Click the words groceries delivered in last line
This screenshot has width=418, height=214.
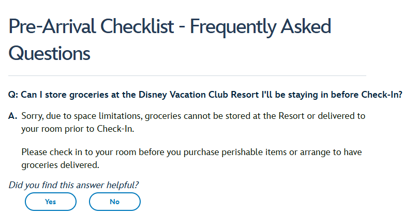(60, 165)
